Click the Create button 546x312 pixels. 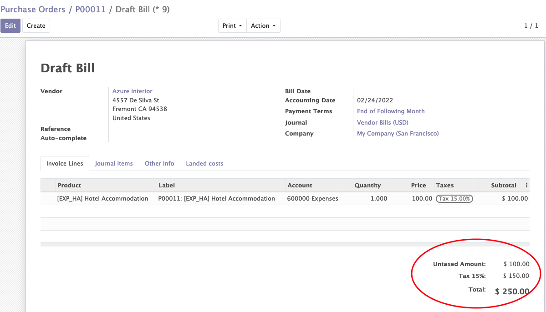(x=36, y=25)
